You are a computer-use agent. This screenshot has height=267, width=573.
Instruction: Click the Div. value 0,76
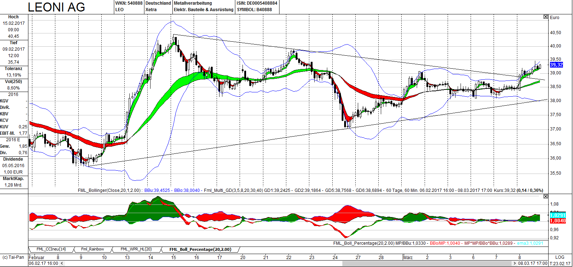pyautogui.click(x=23, y=153)
